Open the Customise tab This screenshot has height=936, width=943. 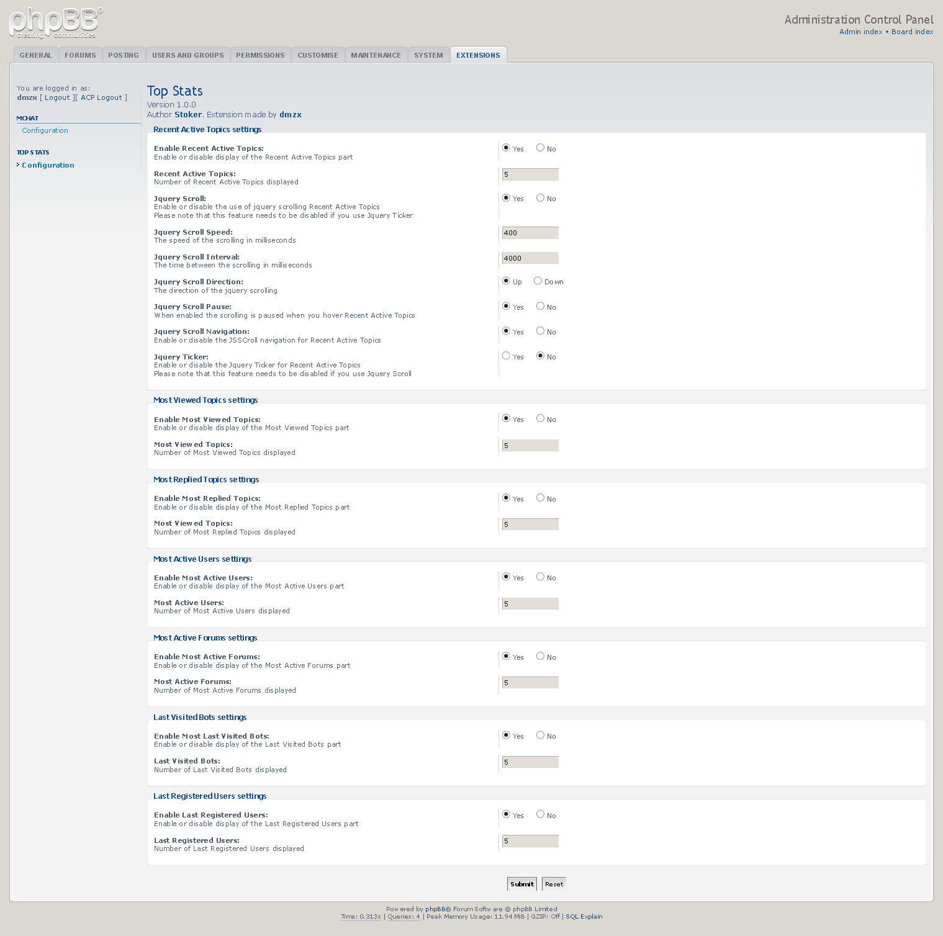pyautogui.click(x=318, y=55)
